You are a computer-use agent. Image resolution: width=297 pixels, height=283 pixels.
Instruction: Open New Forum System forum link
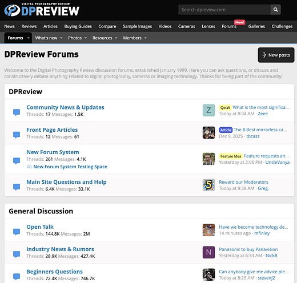[x=53, y=152]
